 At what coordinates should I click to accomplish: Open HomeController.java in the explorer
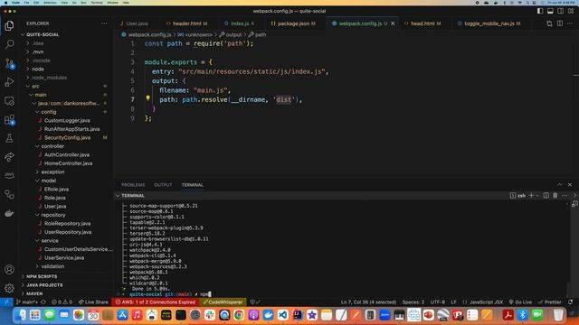69,163
